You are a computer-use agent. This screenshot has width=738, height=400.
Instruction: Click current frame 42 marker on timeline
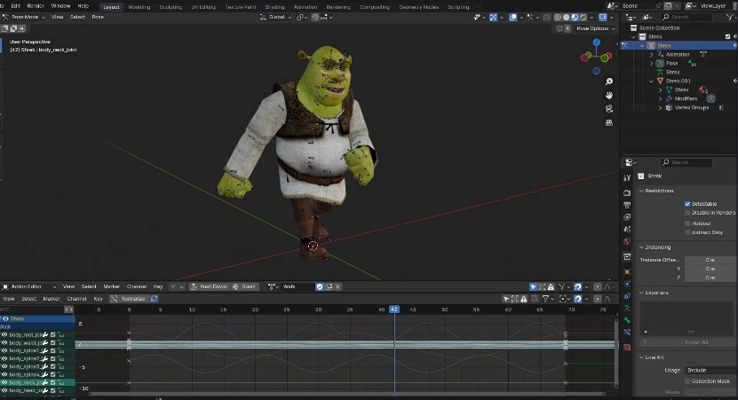394,310
